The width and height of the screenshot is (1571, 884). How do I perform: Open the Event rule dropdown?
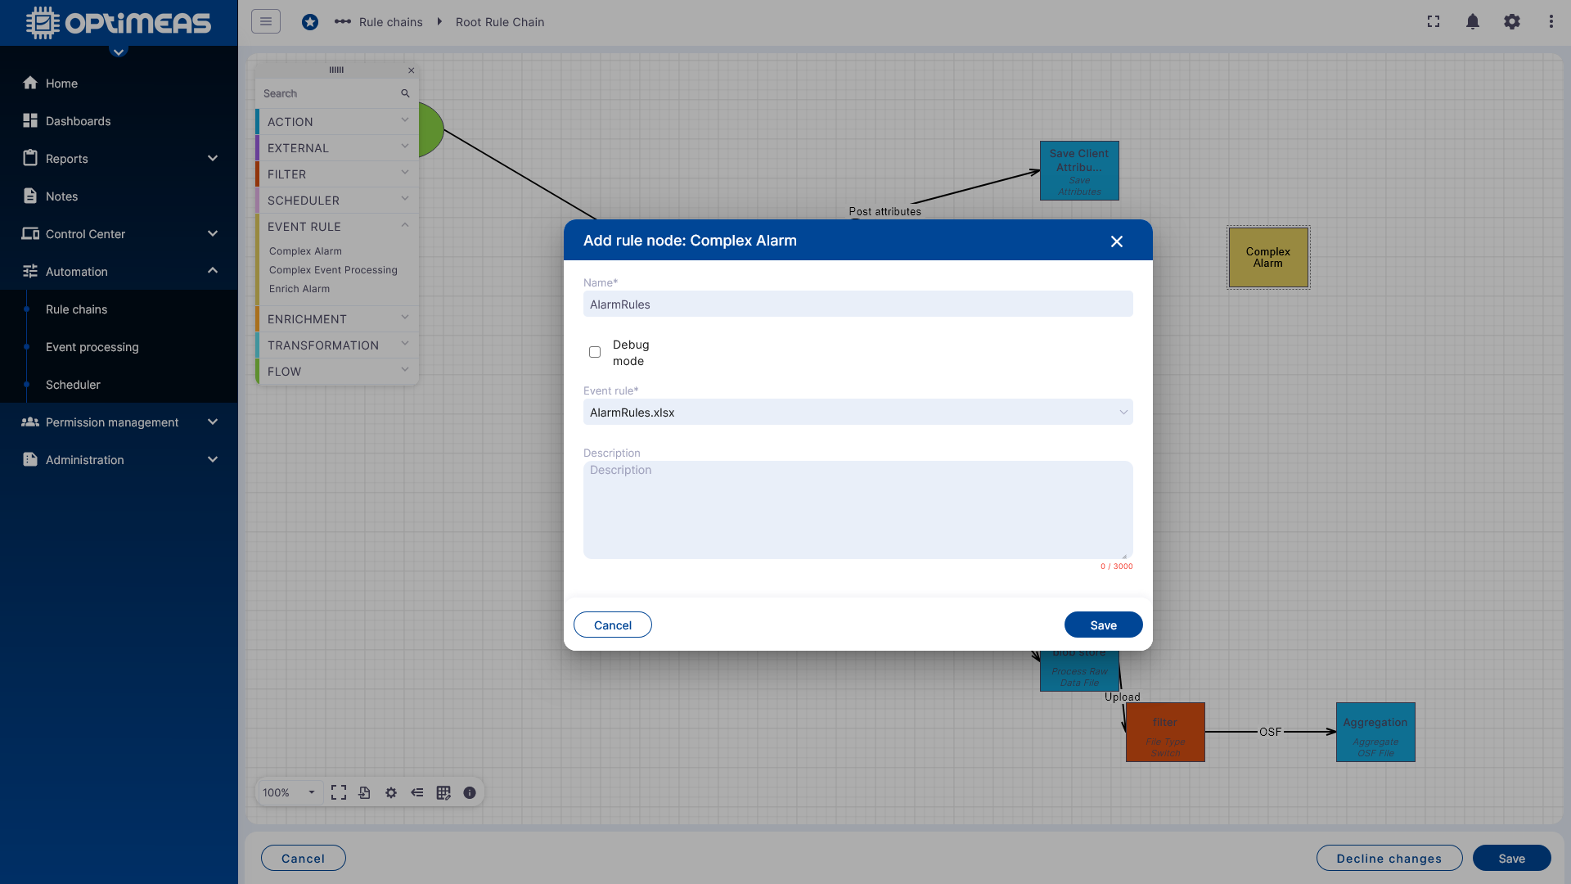point(858,412)
